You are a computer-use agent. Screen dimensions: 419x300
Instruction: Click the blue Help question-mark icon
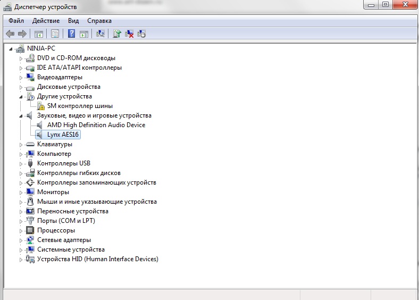pos(71,34)
